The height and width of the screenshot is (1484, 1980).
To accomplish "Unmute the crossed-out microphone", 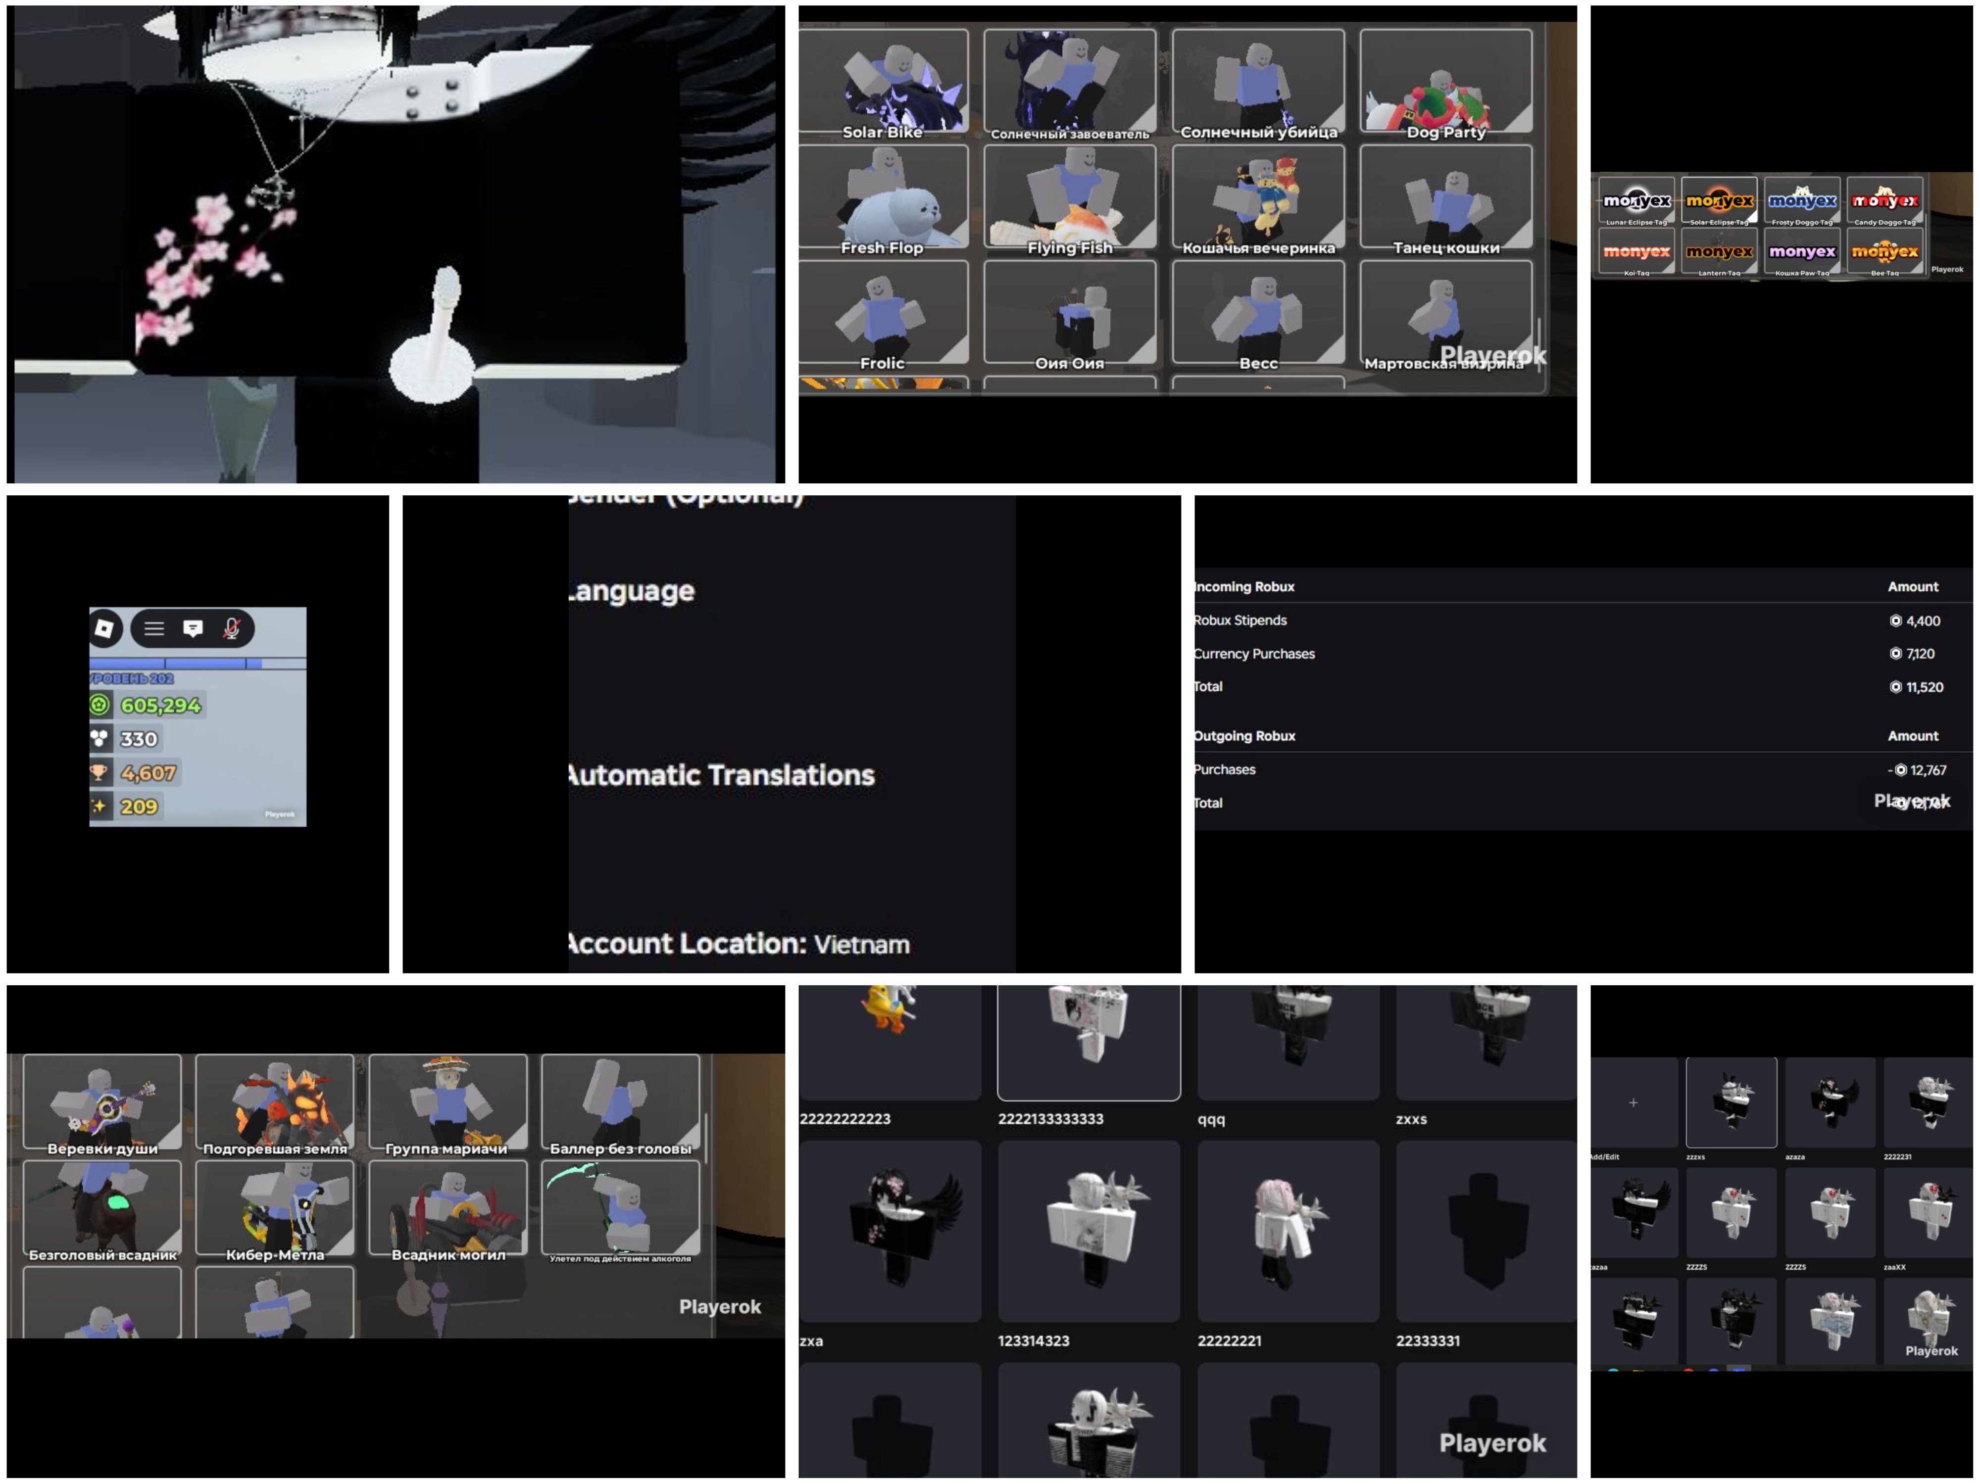I will click(x=231, y=628).
